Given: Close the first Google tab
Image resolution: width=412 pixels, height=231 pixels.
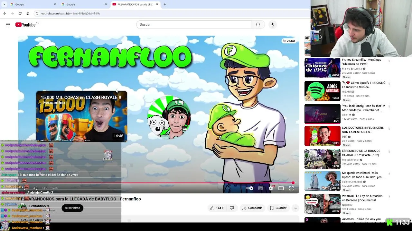Looking at the screenshot, I should (x=55, y=4).
